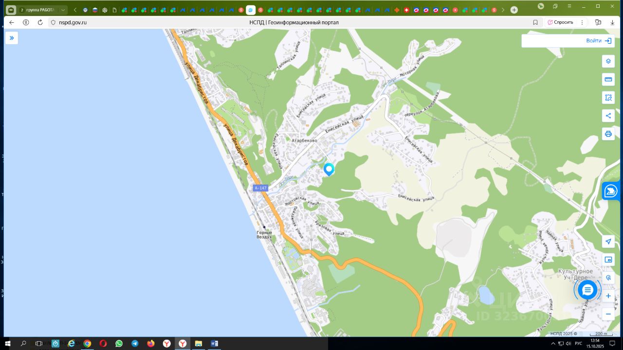623x350 pixels.
Task: Click the A-147 road label
Action: coord(260,188)
